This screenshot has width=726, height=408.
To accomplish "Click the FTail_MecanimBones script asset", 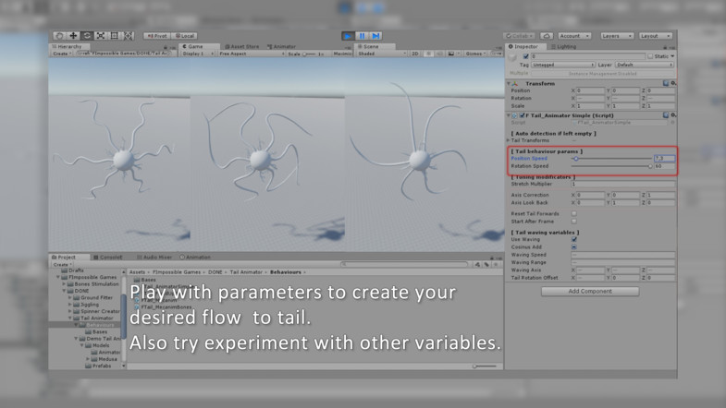I will (163, 307).
